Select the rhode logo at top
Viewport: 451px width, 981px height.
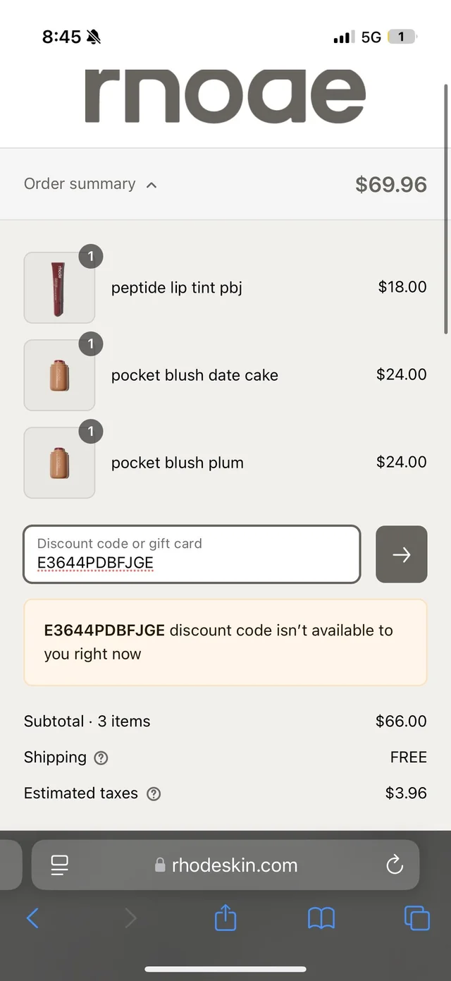225,95
